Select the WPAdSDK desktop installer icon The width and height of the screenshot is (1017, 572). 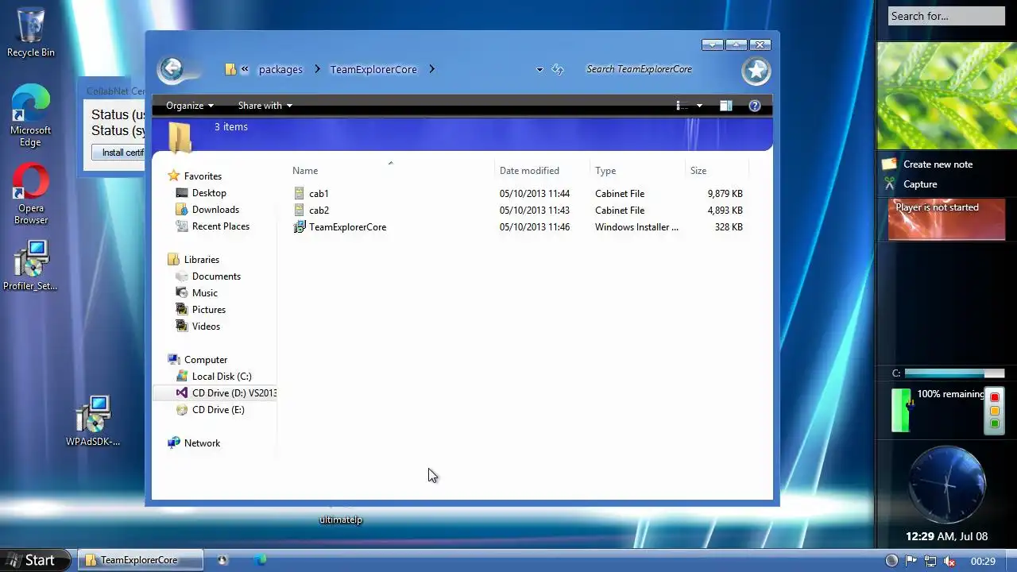pos(93,421)
